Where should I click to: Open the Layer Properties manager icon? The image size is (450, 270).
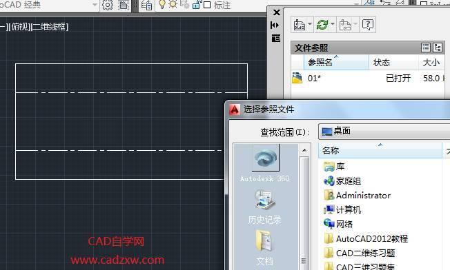(146, 5)
